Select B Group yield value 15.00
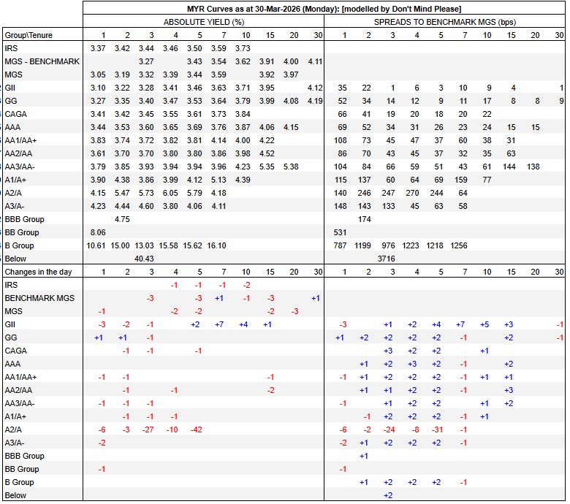570x504 pixels. coord(120,245)
